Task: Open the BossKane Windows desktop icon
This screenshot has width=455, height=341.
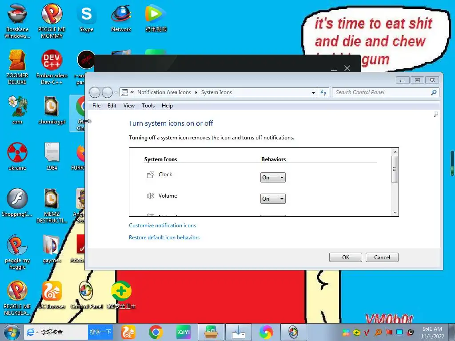Action: click(x=17, y=20)
